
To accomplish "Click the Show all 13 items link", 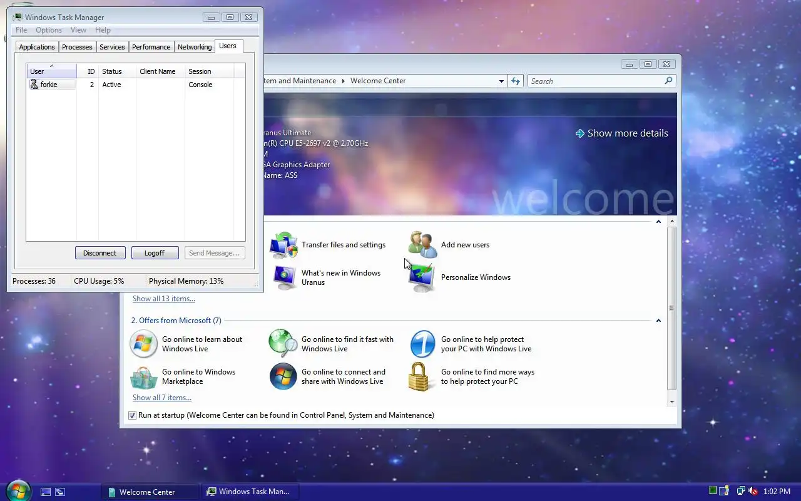I will pos(164,299).
